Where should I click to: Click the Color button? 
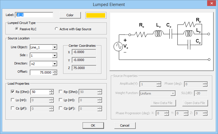click(70, 15)
